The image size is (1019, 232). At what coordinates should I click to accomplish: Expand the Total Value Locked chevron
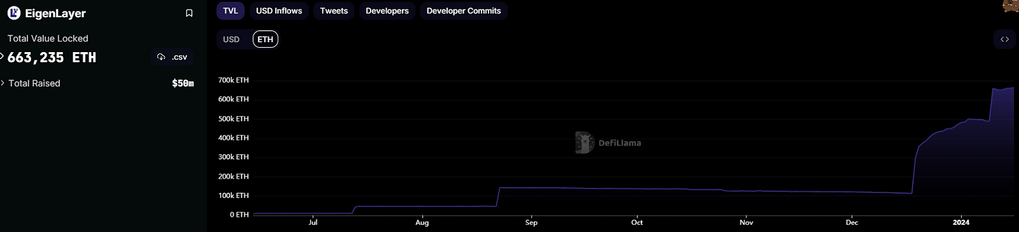click(x=3, y=57)
